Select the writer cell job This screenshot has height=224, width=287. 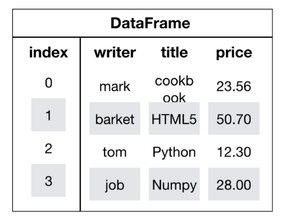[x=115, y=184]
